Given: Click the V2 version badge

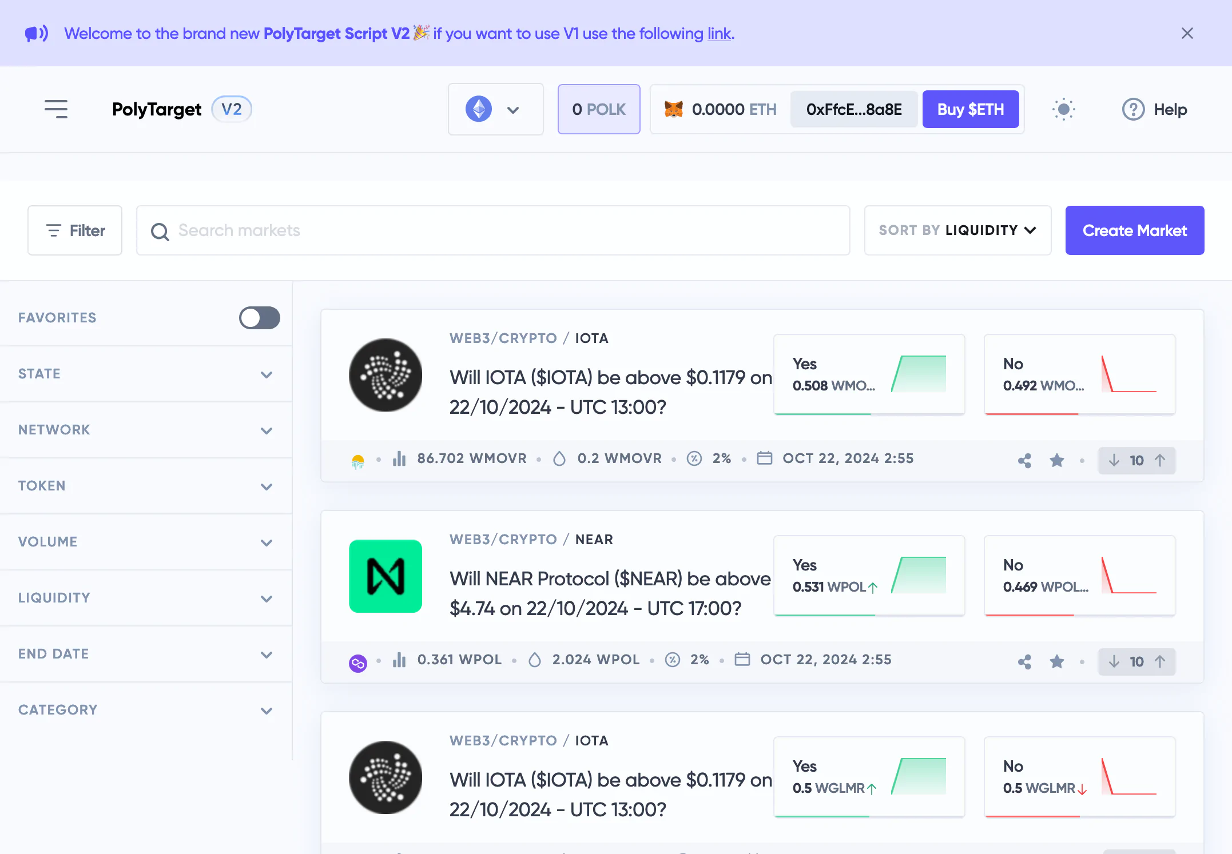Looking at the screenshot, I should (232, 109).
